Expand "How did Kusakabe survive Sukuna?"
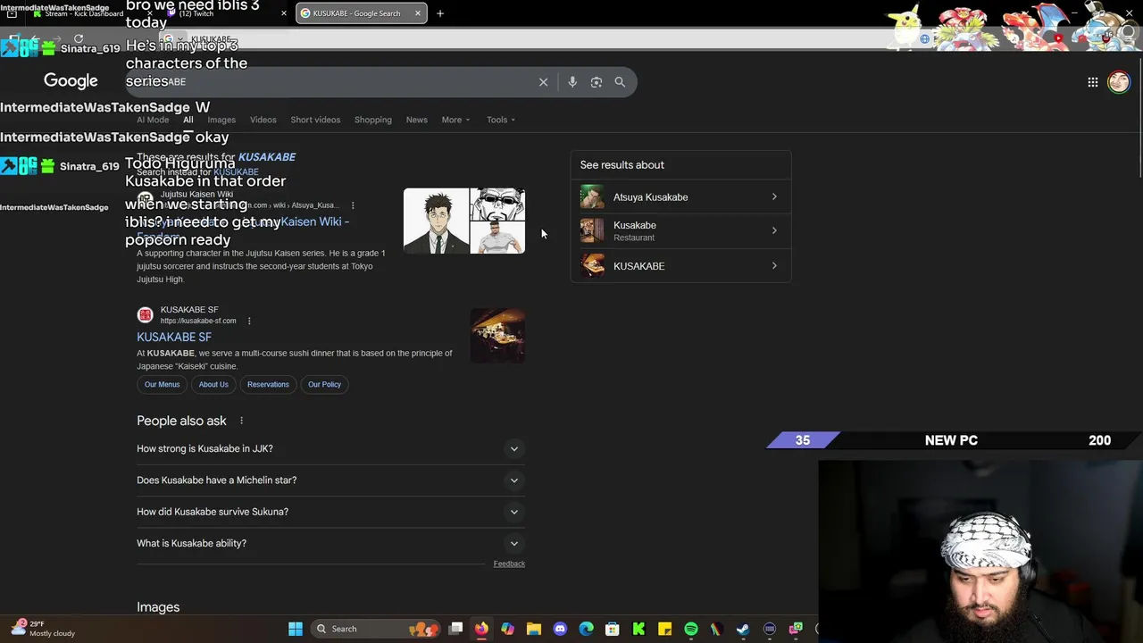 [x=330, y=512]
